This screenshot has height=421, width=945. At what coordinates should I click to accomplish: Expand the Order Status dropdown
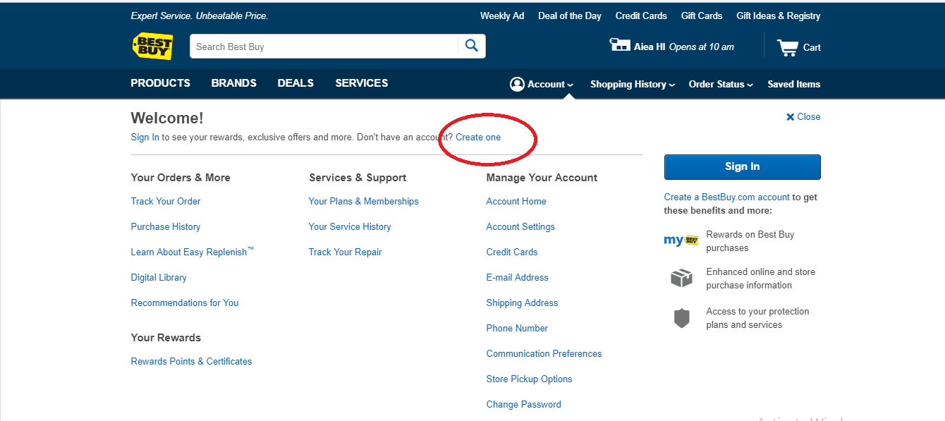pos(721,84)
